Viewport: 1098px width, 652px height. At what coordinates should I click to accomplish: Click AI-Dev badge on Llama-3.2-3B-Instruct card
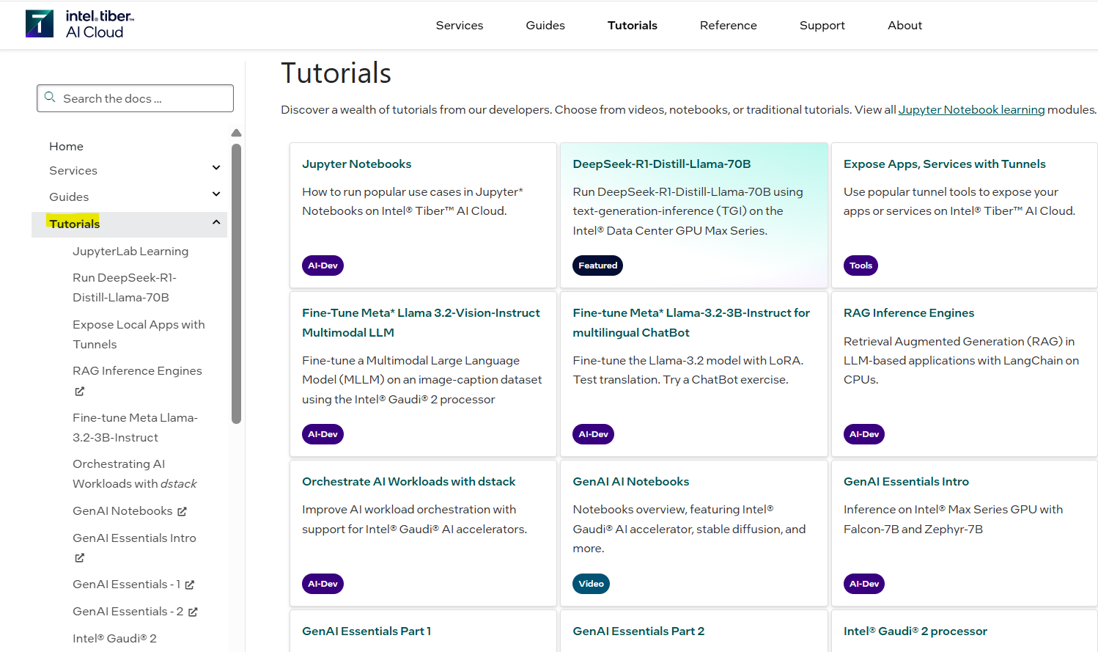[x=593, y=434]
